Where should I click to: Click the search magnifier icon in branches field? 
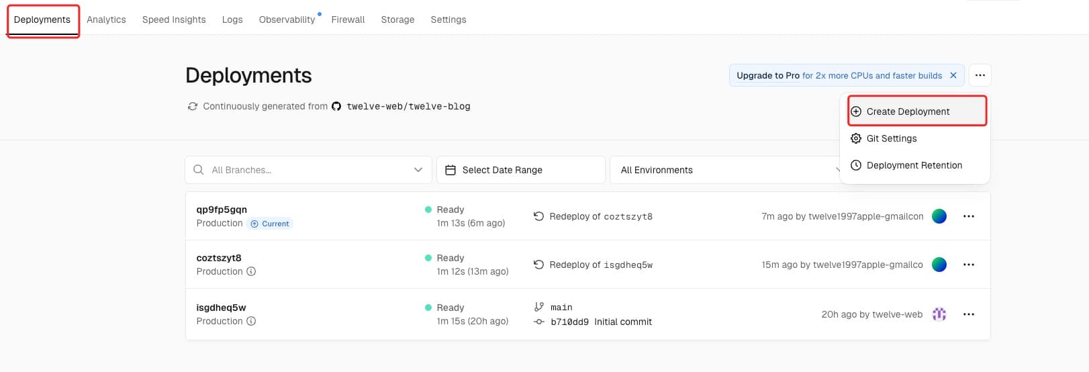click(x=199, y=170)
